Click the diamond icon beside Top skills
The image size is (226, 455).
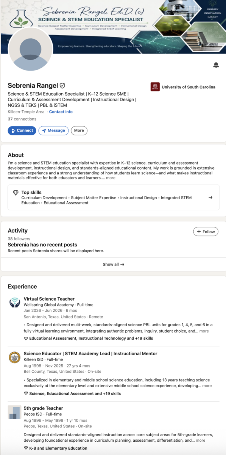click(x=16, y=193)
